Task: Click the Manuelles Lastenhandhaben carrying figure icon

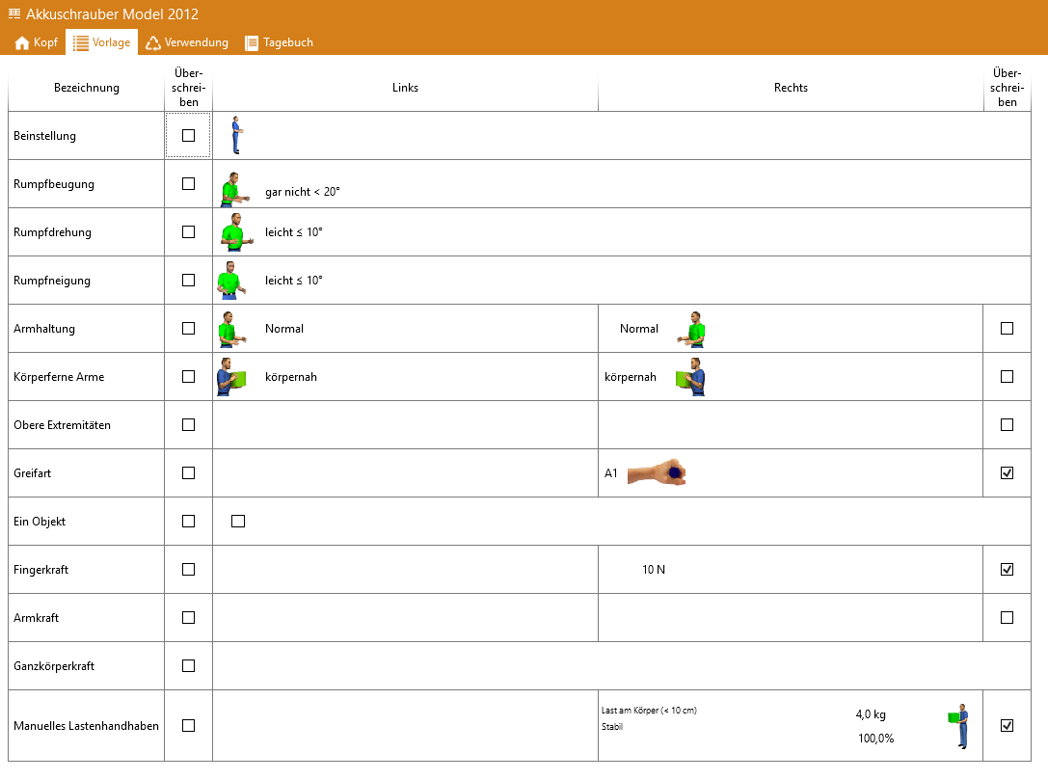Action: (x=958, y=726)
